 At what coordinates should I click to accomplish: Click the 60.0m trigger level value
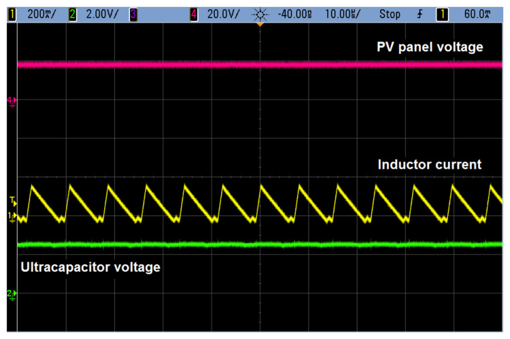(477, 14)
